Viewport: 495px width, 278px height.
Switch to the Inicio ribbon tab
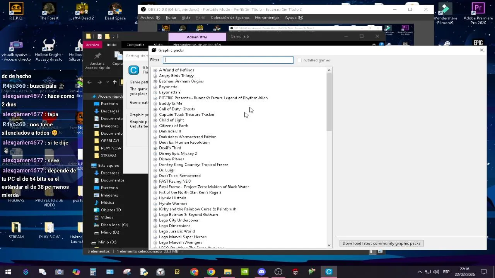pos(111,45)
